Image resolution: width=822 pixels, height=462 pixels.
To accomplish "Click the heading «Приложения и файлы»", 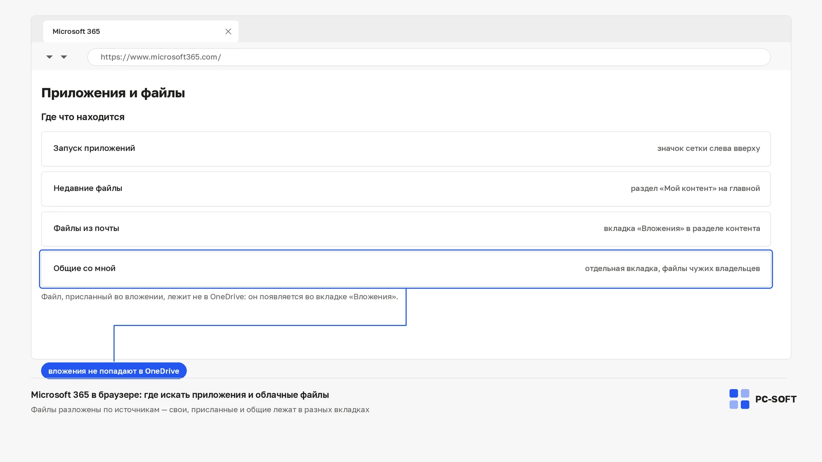I will click(x=113, y=93).
